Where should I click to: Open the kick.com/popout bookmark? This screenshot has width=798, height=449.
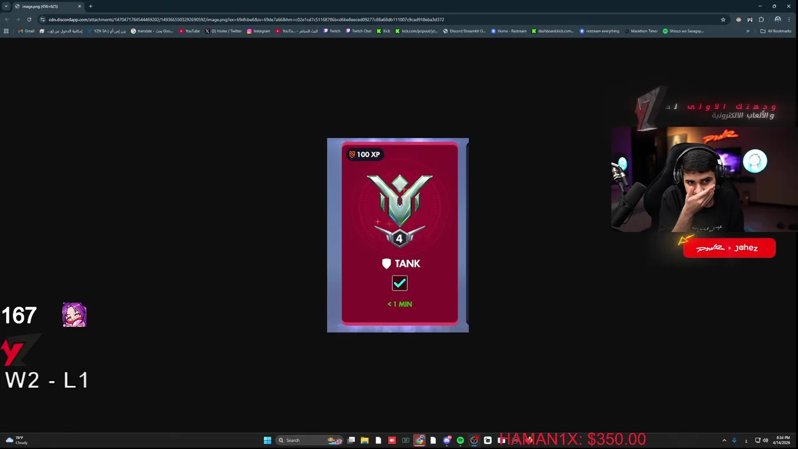coord(416,31)
